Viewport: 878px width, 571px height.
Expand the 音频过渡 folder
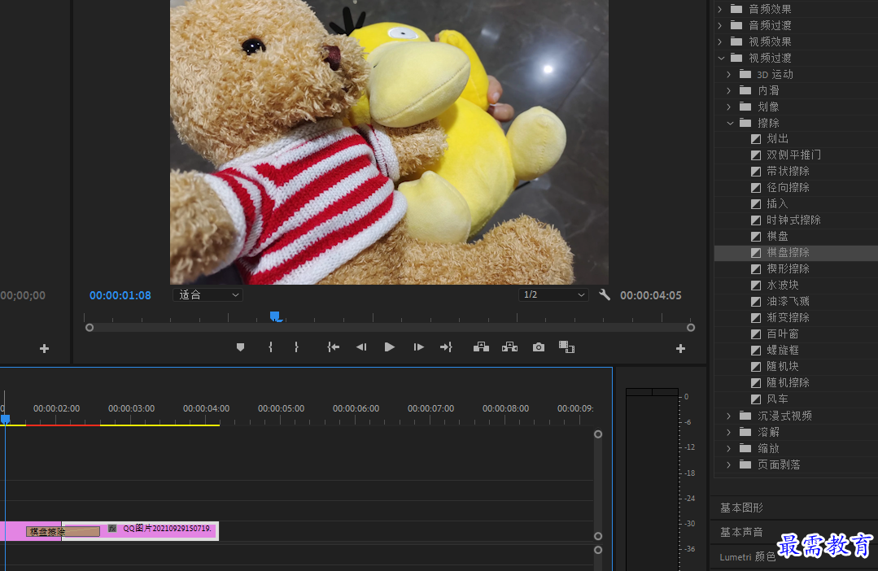[x=720, y=25]
